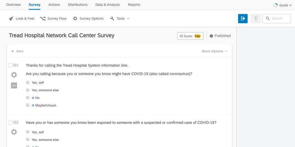Open Survey Options gear icon

click(75, 19)
